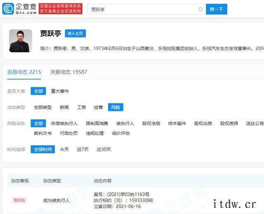Select 全部 in the 是否大事 filter
264x214 pixels.
[38, 91]
